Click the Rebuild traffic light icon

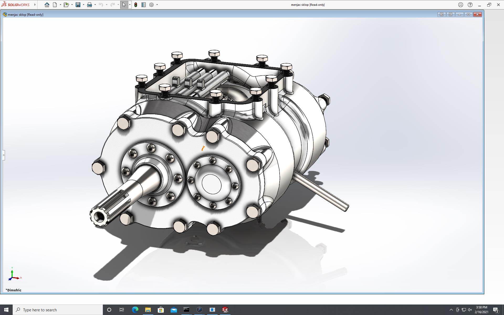tap(136, 5)
